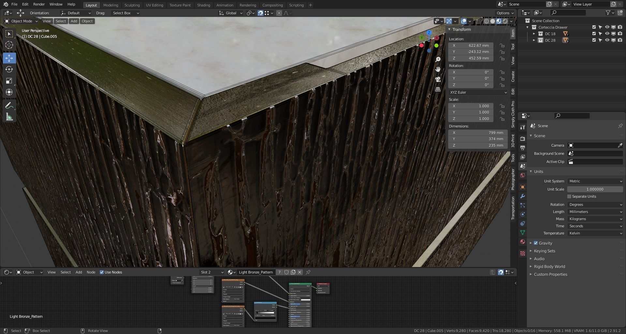The image size is (626, 334).
Task: Open the File menu
Action: click(14, 4)
